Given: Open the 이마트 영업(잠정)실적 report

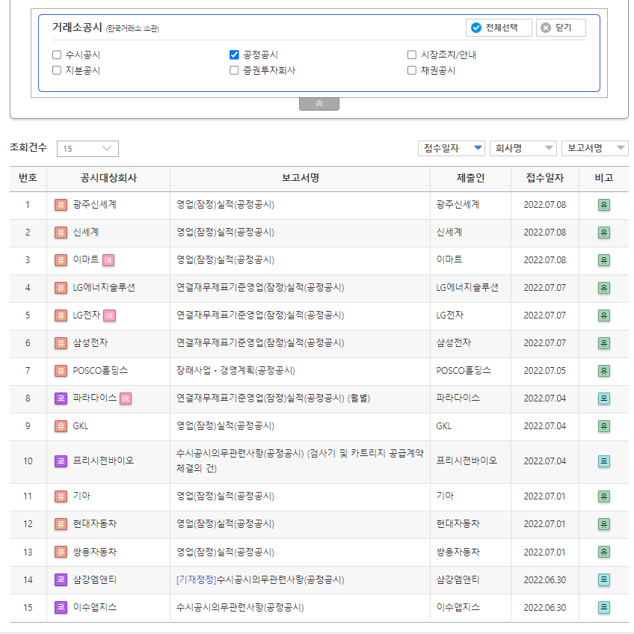Looking at the screenshot, I should [x=225, y=260].
